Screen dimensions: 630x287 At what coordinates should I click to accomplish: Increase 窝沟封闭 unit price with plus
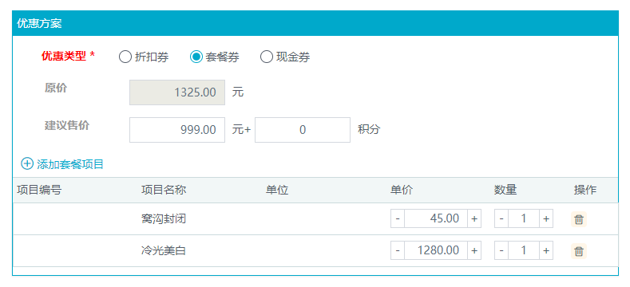pos(474,218)
